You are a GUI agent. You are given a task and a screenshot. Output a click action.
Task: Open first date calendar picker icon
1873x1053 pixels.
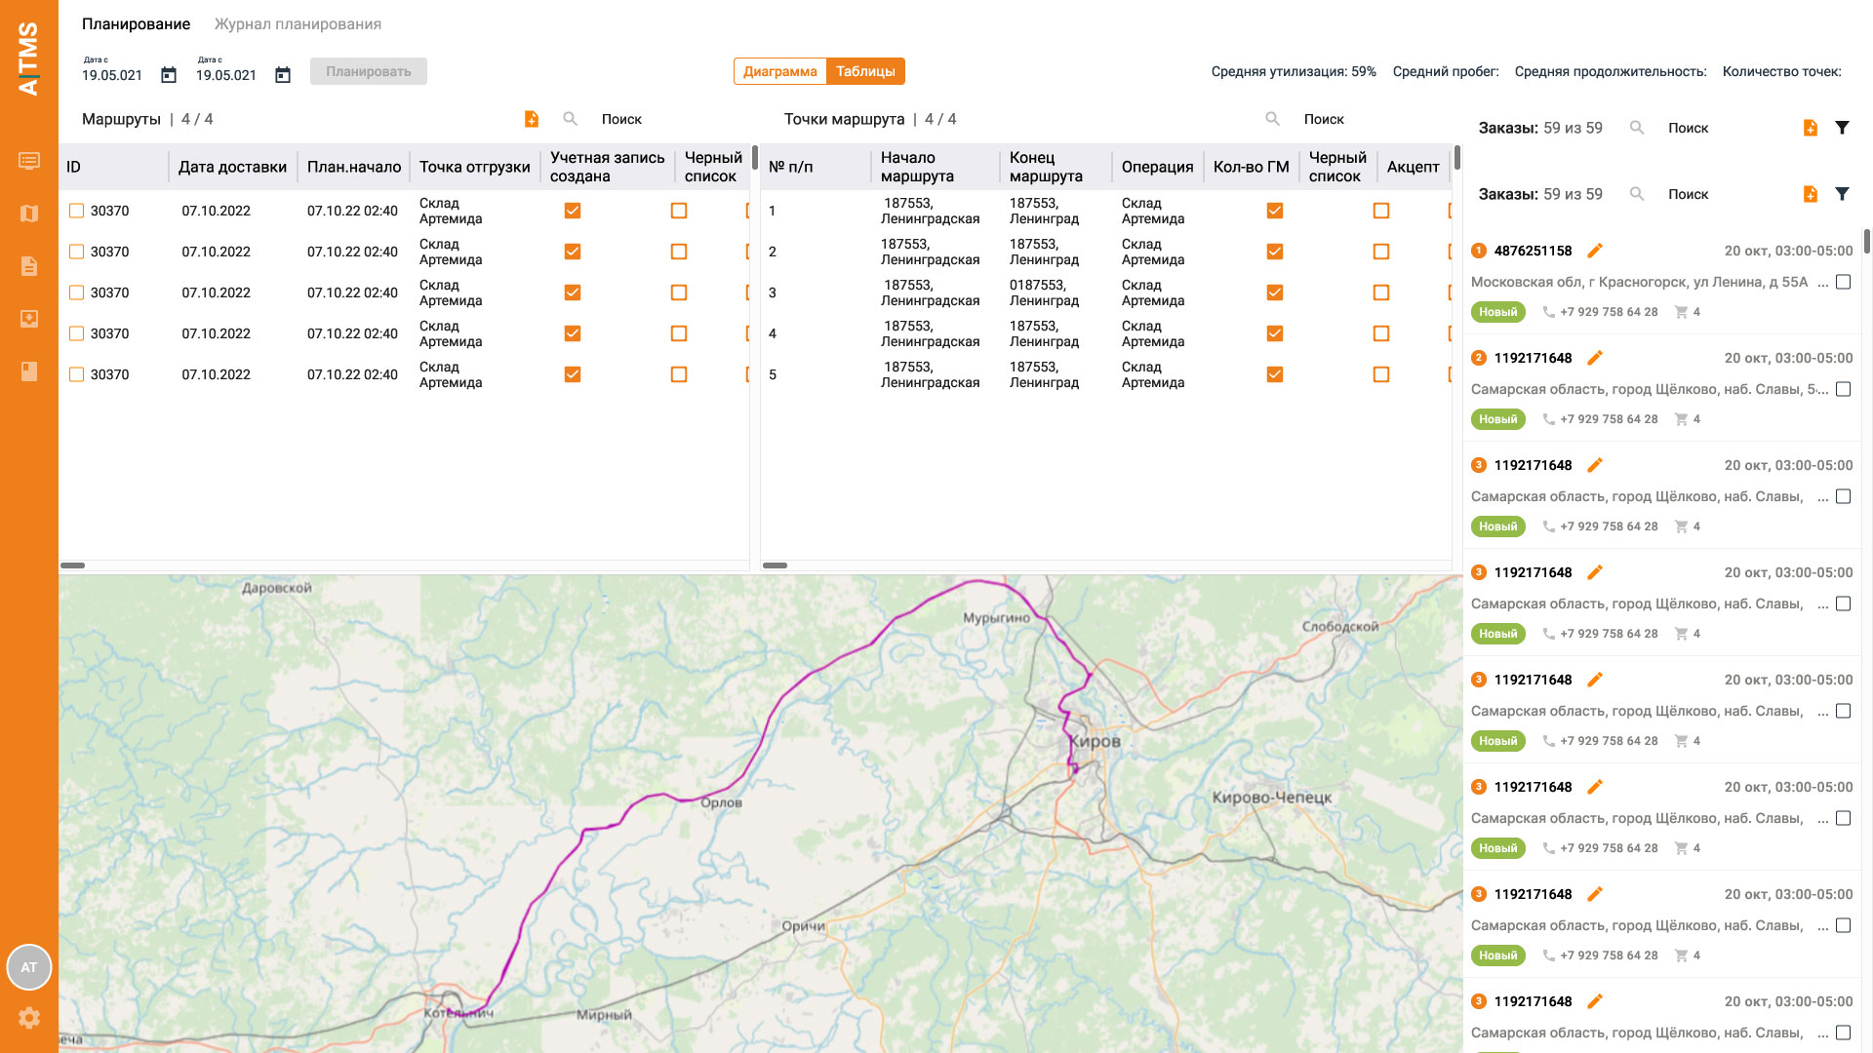(169, 75)
